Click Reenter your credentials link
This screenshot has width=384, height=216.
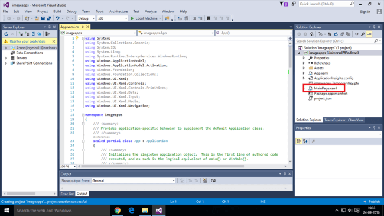pyautogui.click(x=28, y=41)
